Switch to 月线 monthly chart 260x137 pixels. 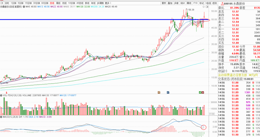(x=64, y=3)
